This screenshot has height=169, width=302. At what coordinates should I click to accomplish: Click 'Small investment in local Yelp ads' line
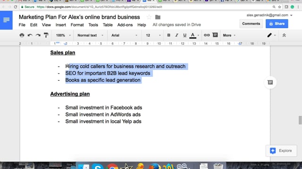pos(103,122)
